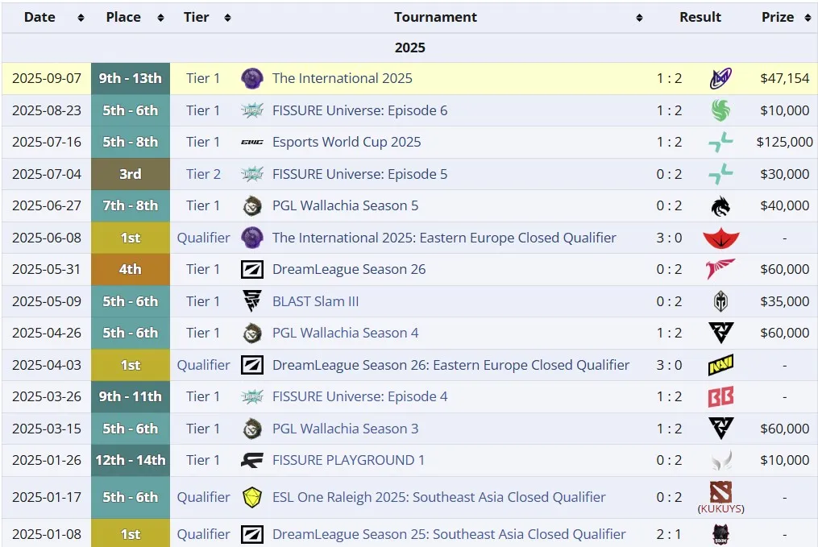The width and height of the screenshot is (818, 547).
Task: Click opponent logo in PGL Wallachia Season 4 row
Action: pyautogui.click(x=721, y=334)
